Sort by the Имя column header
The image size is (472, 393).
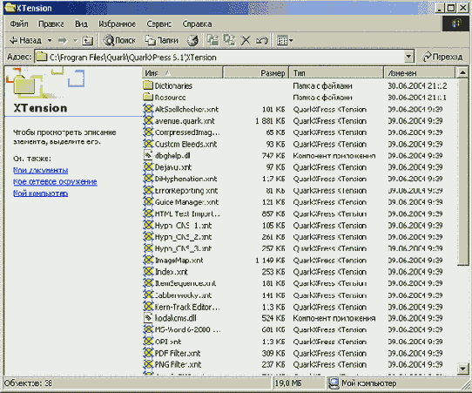182,73
